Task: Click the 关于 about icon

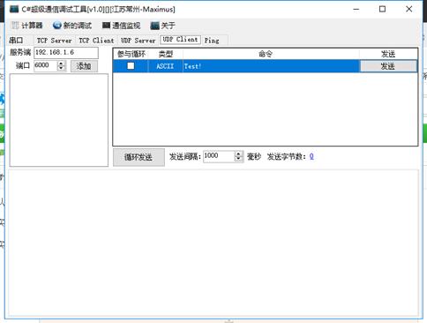Action: 154,26
